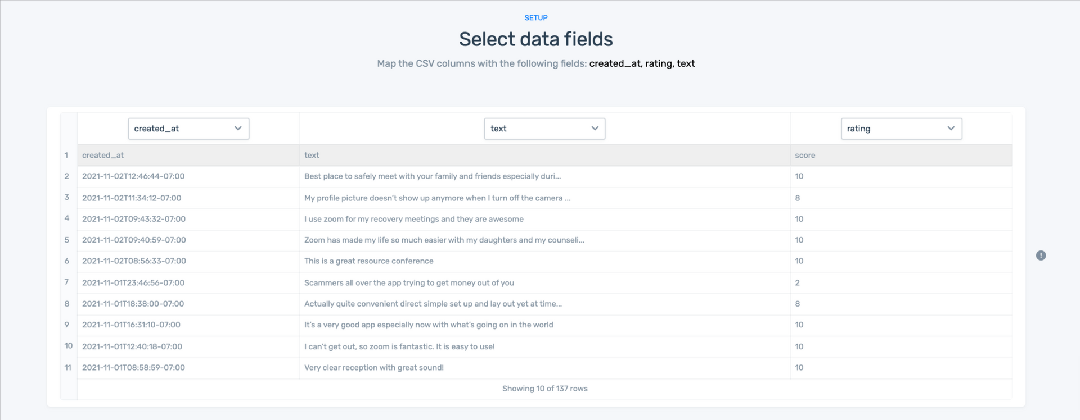Click the 'score' column header cell

805,156
